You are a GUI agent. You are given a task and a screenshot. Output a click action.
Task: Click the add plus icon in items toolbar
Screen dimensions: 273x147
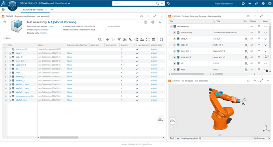point(108,40)
